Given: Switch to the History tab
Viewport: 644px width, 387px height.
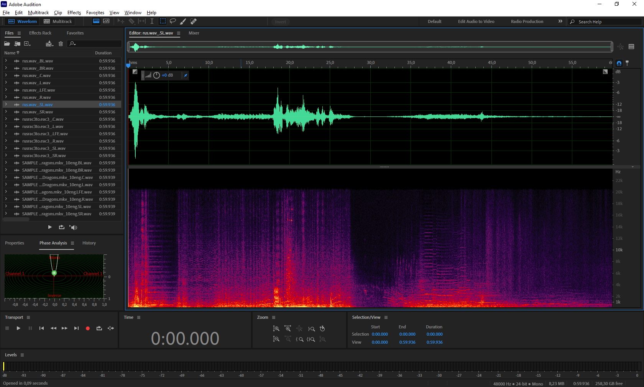Looking at the screenshot, I should click(89, 243).
